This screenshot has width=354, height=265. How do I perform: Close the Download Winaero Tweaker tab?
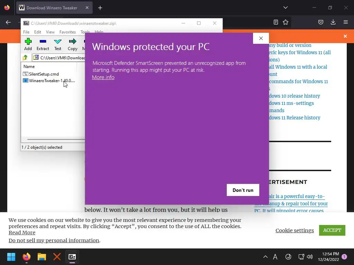[x=87, y=8]
